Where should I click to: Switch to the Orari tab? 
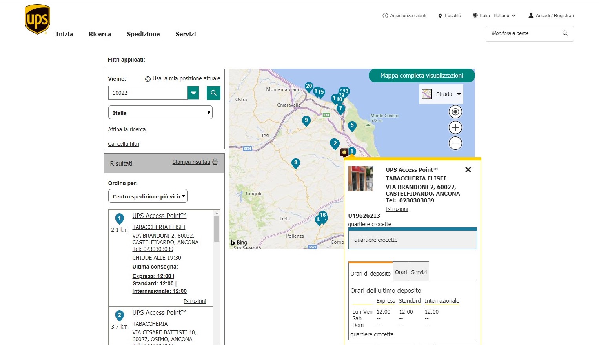coord(401,272)
